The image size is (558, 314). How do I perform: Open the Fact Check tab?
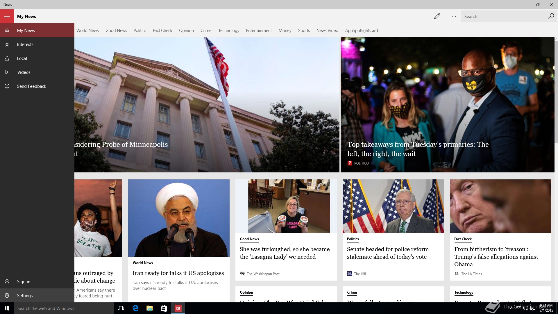tap(162, 30)
